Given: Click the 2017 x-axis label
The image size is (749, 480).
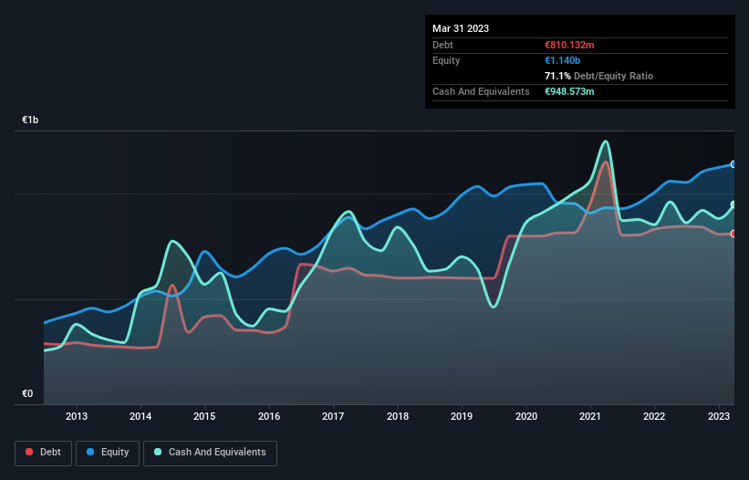Looking at the screenshot, I should click(333, 416).
